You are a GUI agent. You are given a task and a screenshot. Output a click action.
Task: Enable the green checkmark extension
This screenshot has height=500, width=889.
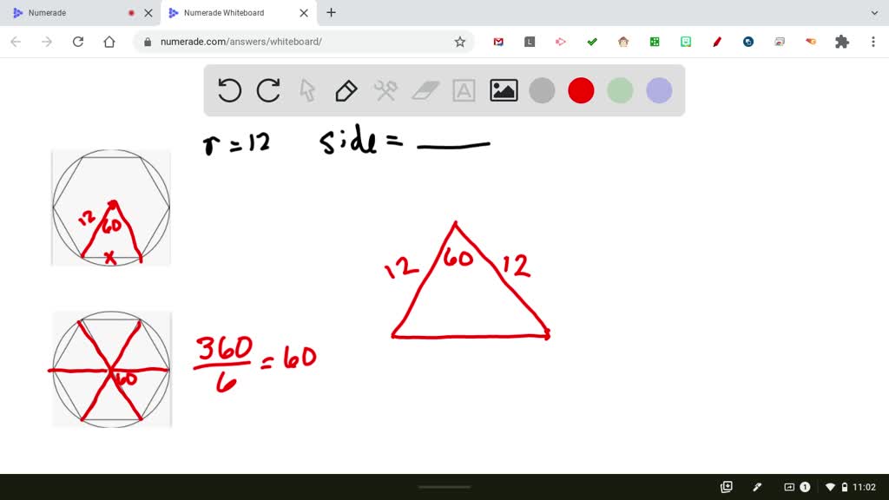[x=592, y=41]
